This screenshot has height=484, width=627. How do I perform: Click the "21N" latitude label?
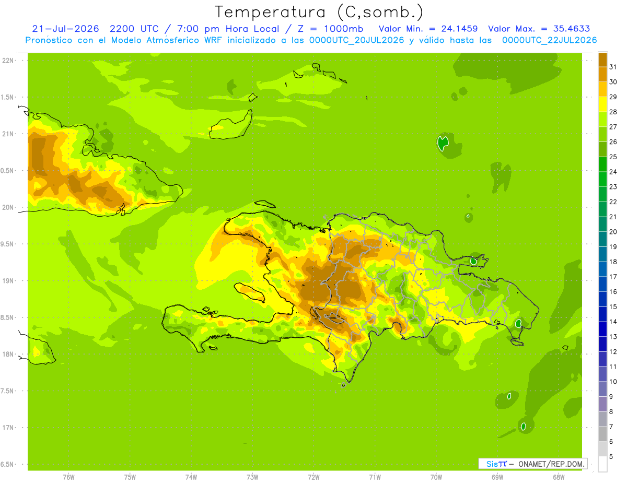pyautogui.click(x=8, y=134)
